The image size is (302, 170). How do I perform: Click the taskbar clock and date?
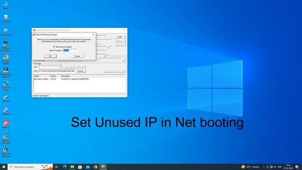click(x=288, y=167)
